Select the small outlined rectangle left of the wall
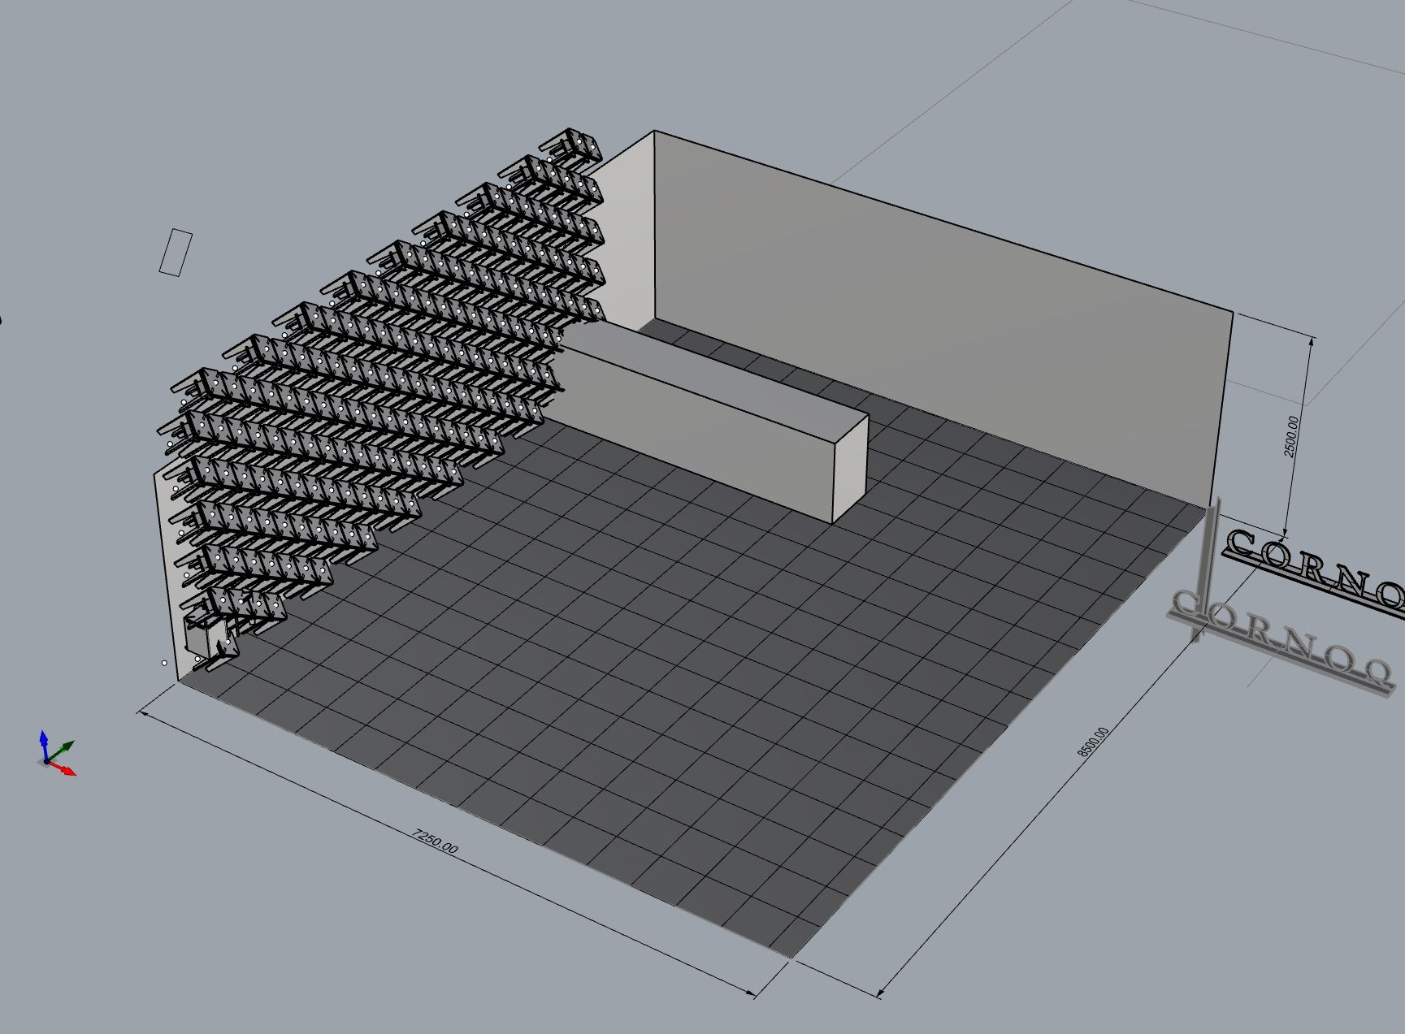This screenshot has height=1034, width=1405. point(176,253)
